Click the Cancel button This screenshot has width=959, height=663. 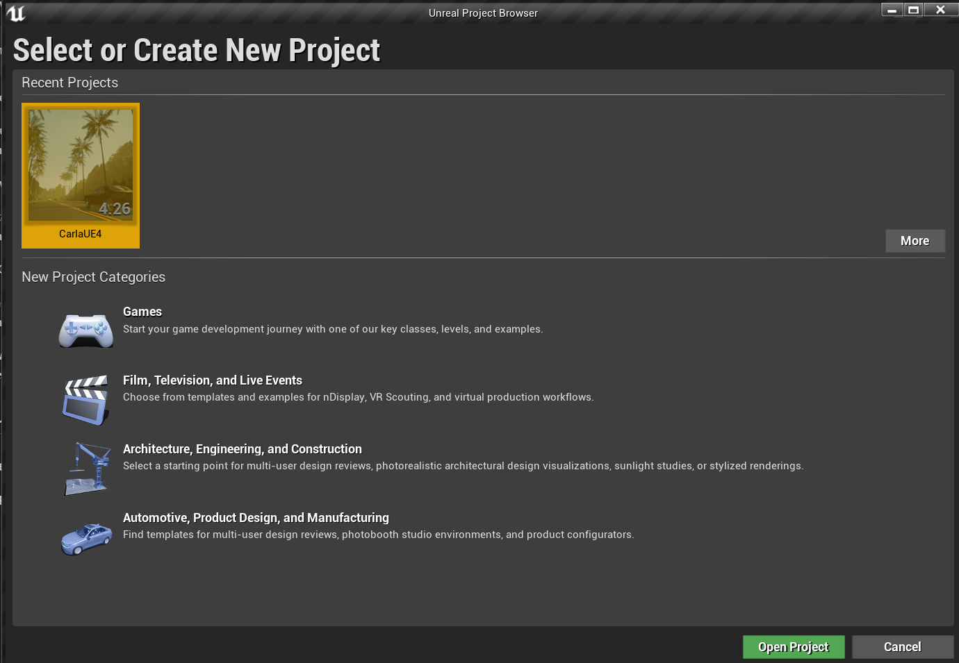point(903,647)
